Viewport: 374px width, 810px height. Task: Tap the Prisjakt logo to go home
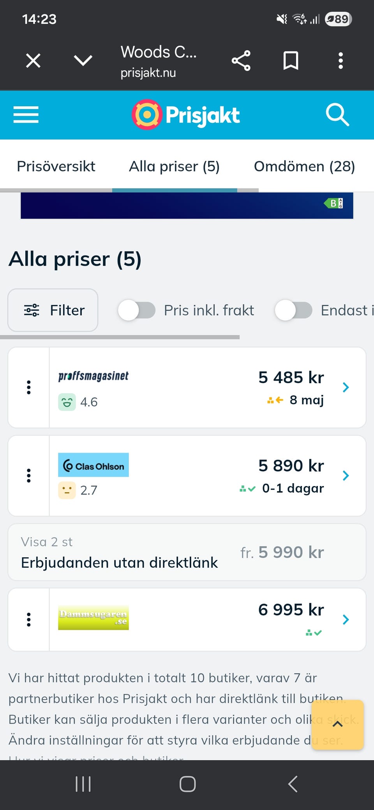(x=186, y=114)
